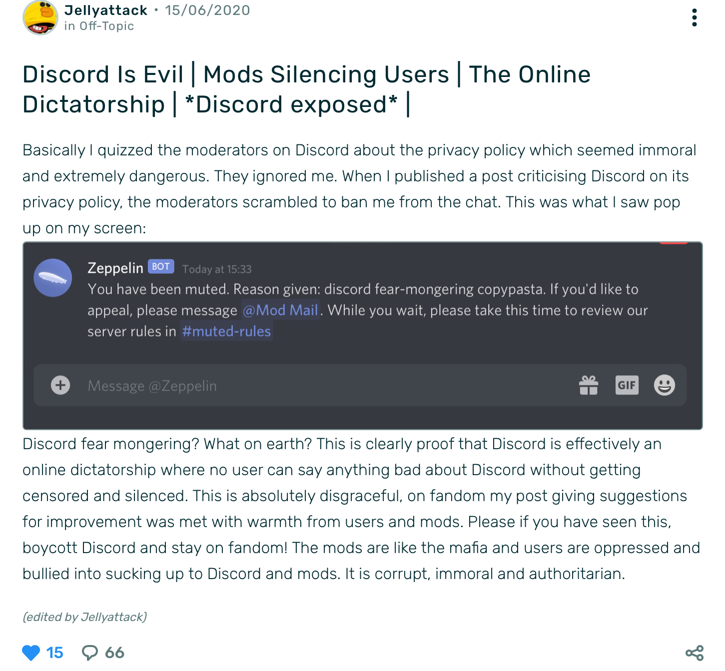Screen dimensions: 725x671
Task: Click the BOT badge next to Zeppelin
Action: tap(161, 267)
